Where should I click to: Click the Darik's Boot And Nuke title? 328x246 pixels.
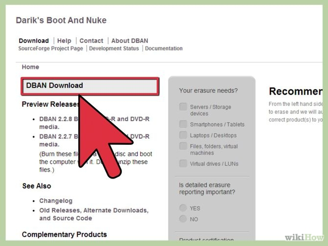coord(61,20)
